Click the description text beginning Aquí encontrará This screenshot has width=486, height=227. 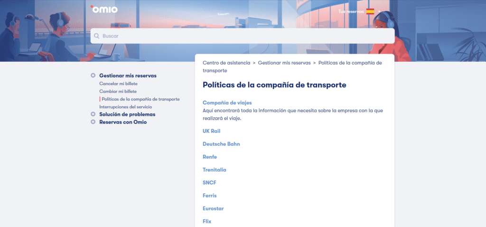pos(293,114)
